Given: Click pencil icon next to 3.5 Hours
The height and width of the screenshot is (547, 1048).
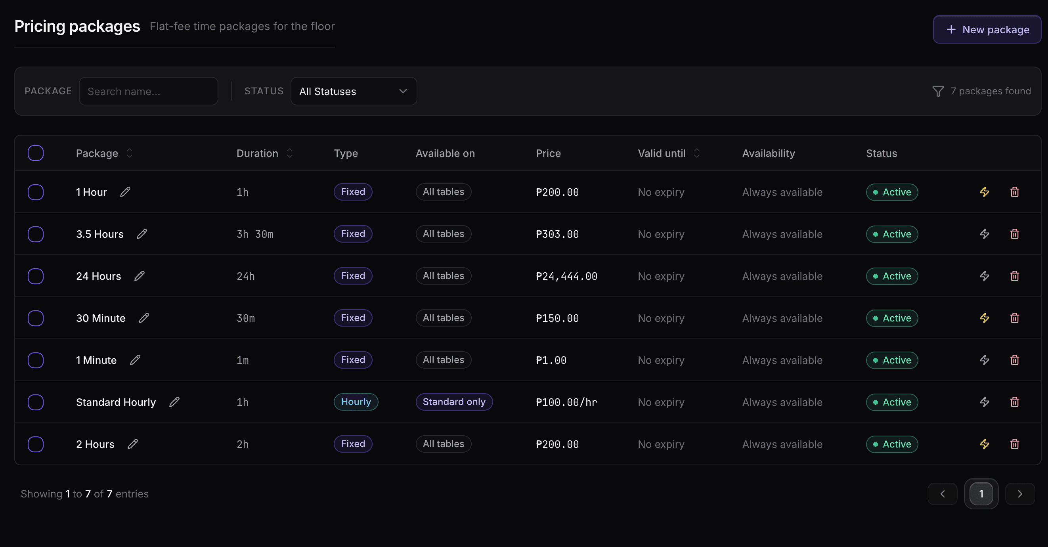Looking at the screenshot, I should pos(142,234).
